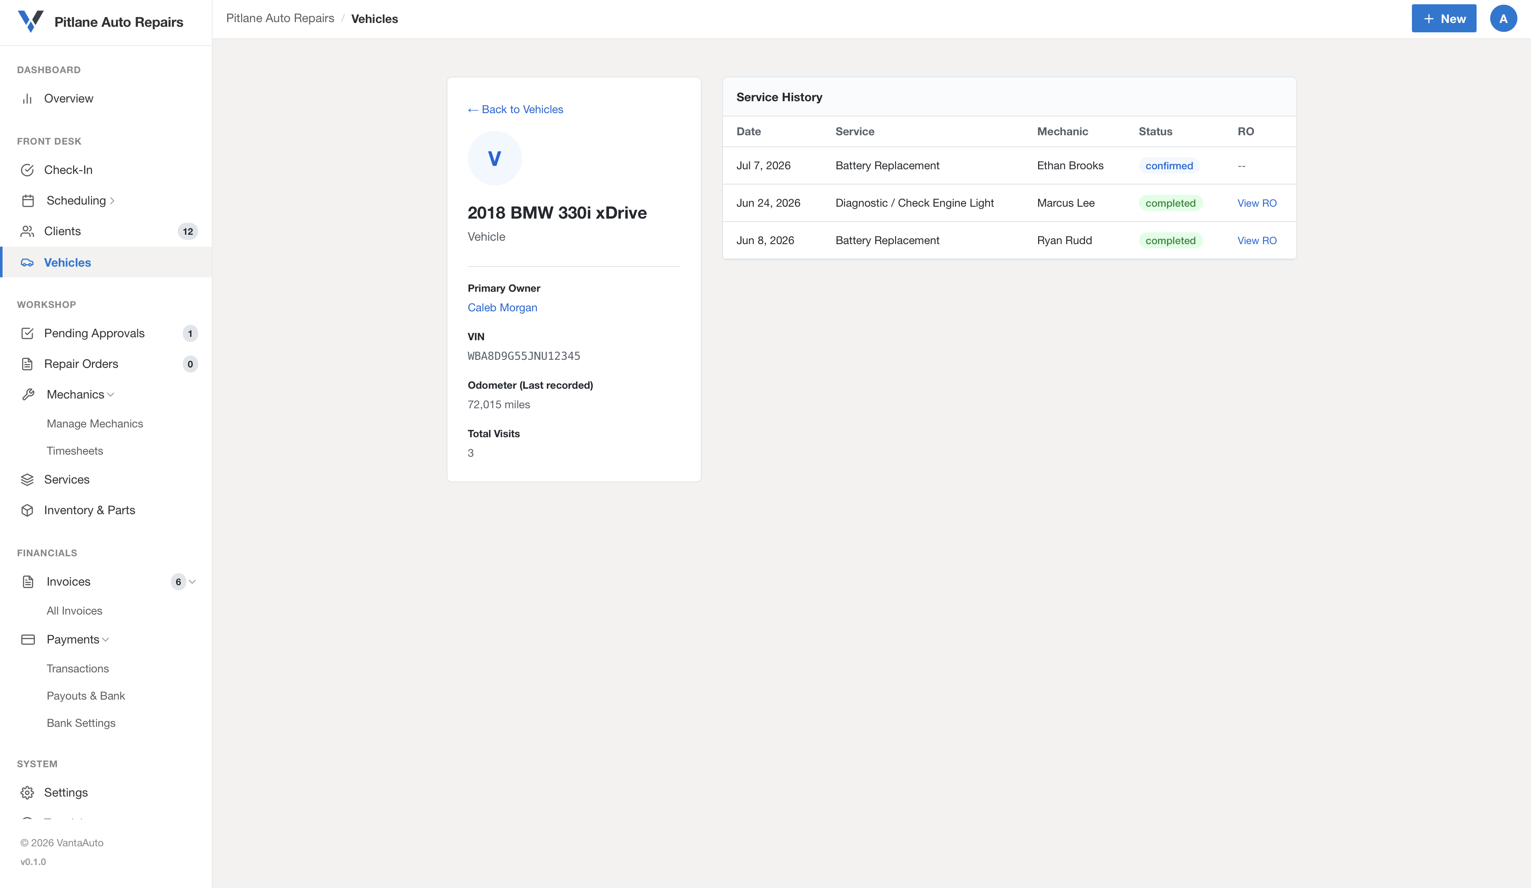Click the Pitlane Auto Repairs logo icon
The image size is (1531, 888).
click(x=30, y=21)
